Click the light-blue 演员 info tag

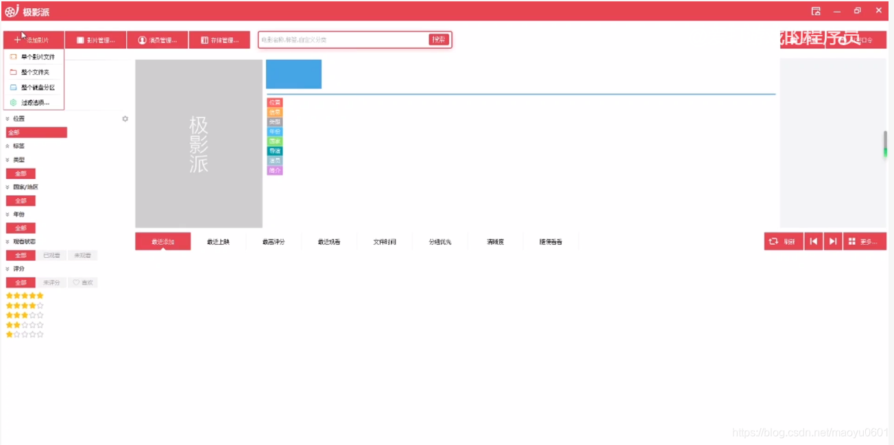point(275,160)
